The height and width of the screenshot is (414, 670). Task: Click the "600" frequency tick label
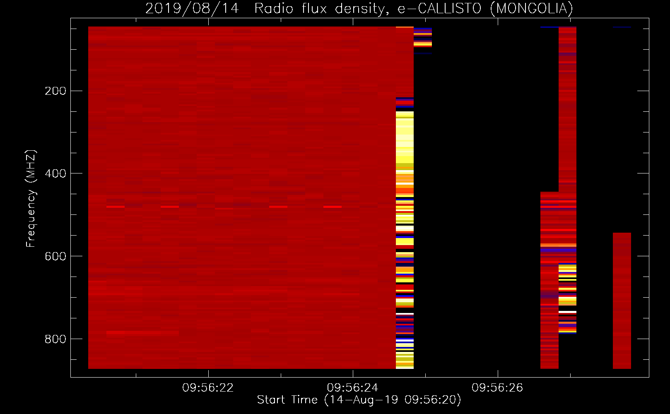55,256
